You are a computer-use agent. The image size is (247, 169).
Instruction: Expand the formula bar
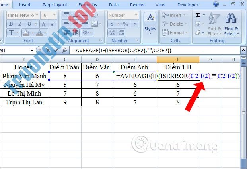tap(243, 51)
